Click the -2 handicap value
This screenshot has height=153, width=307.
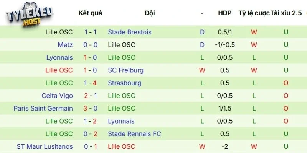(x=224, y=146)
